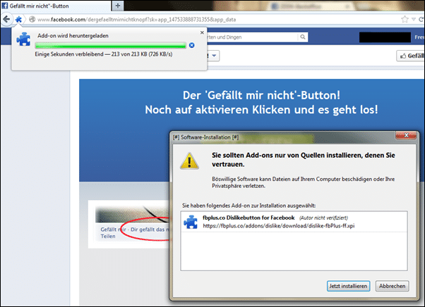Click 'Autor nicht verifiziert' label
This screenshot has width=425, height=307.
click(323, 218)
